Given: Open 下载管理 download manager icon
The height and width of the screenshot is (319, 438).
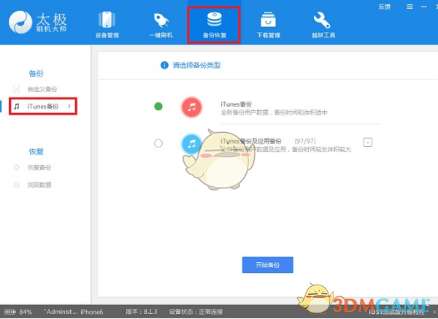Looking at the screenshot, I should point(268,24).
